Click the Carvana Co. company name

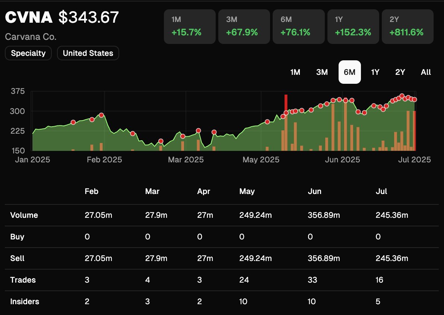click(31, 37)
